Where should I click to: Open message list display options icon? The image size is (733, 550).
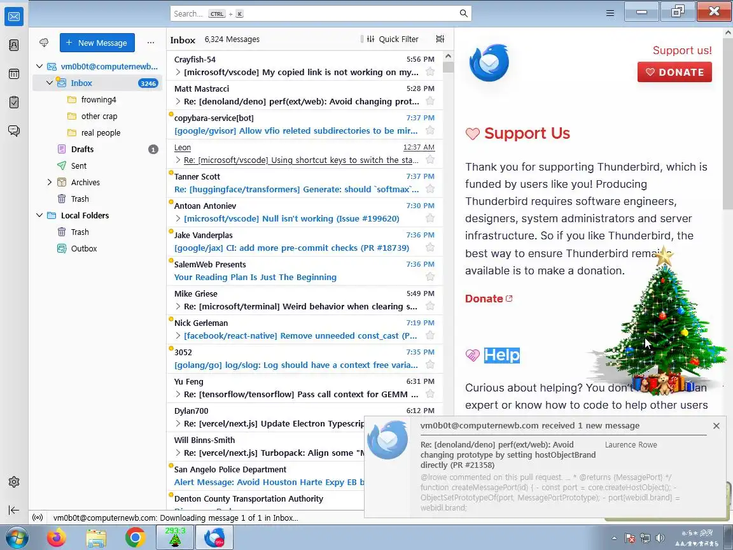click(x=440, y=39)
